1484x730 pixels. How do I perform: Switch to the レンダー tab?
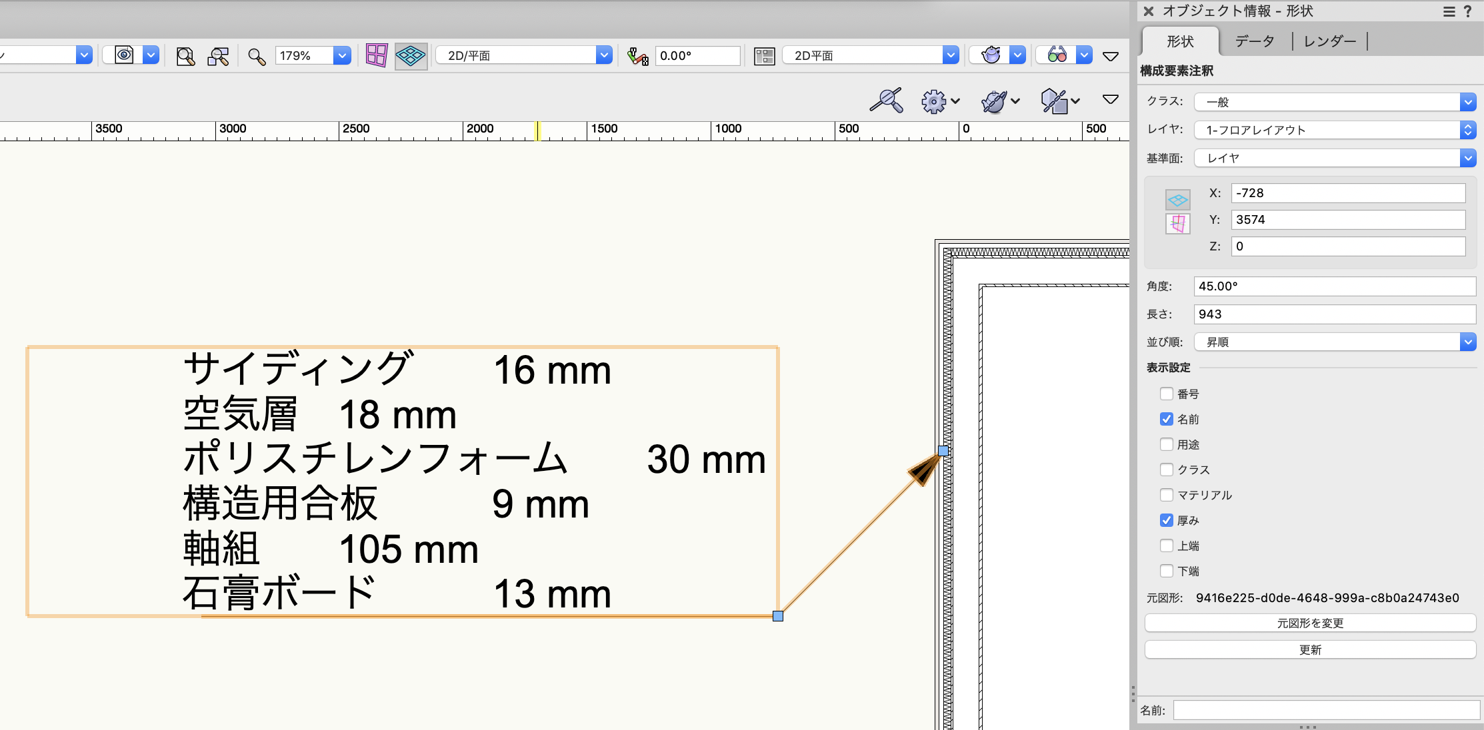(1330, 41)
